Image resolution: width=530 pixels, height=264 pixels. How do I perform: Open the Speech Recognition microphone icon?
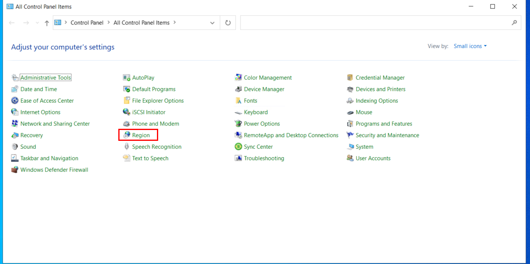126,147
